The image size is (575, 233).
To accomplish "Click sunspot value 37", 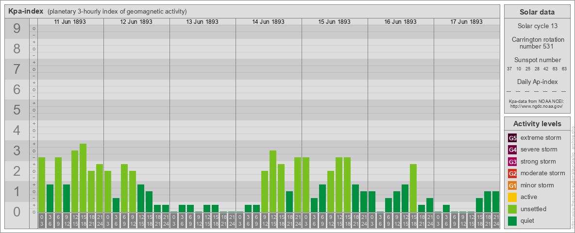I will point(509,68).
